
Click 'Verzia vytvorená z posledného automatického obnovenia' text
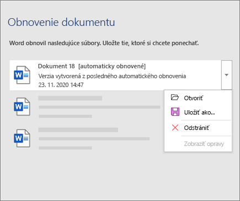[x=112, y=76]
